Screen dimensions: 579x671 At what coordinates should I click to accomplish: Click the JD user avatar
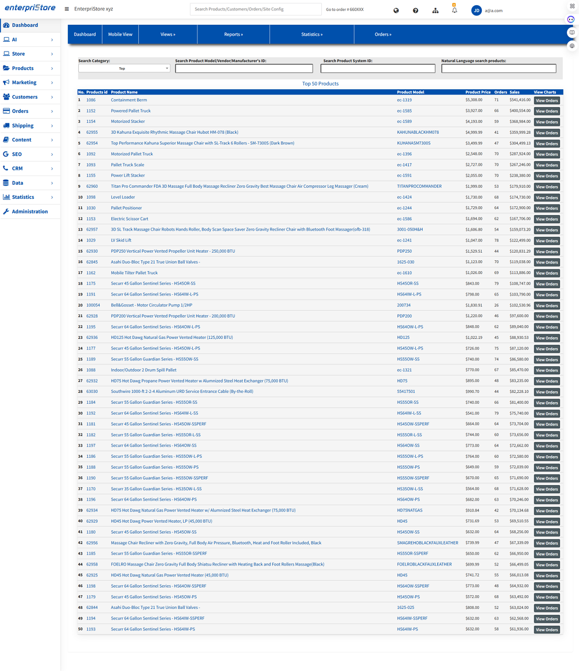tap(476, 10)
